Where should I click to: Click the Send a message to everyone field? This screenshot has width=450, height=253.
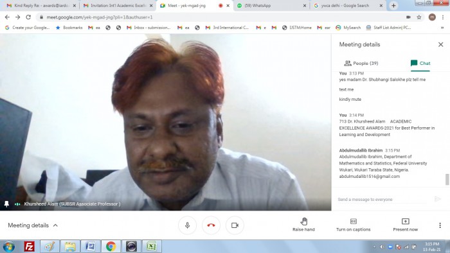(x=382, y=199)
